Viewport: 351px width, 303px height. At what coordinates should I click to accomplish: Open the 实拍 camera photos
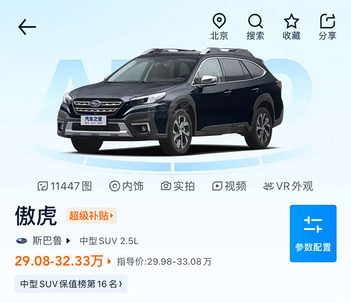pyautogui.click(x=178, y=186)
